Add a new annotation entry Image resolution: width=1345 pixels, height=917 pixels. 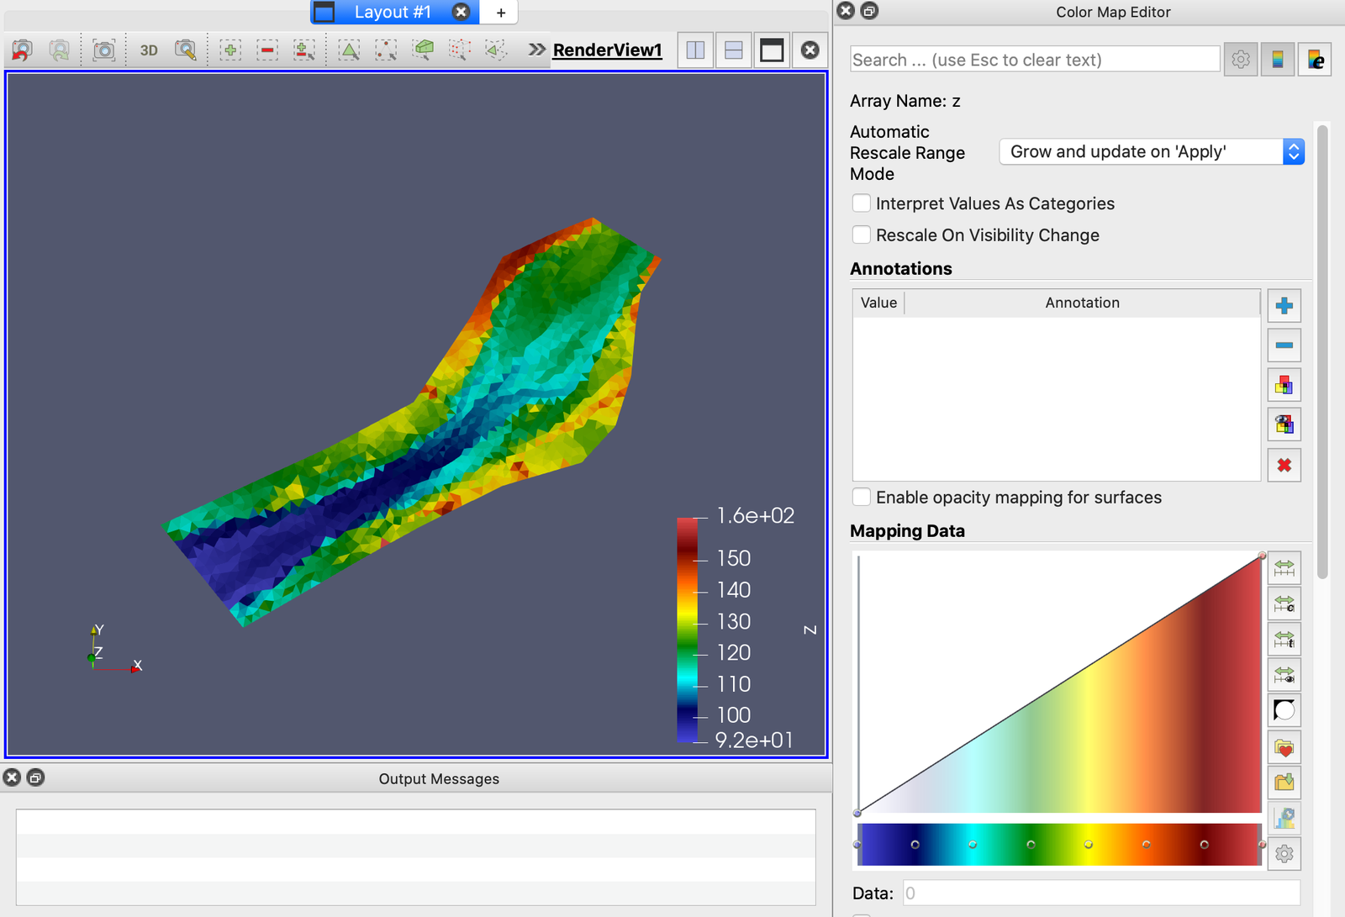1284,306
